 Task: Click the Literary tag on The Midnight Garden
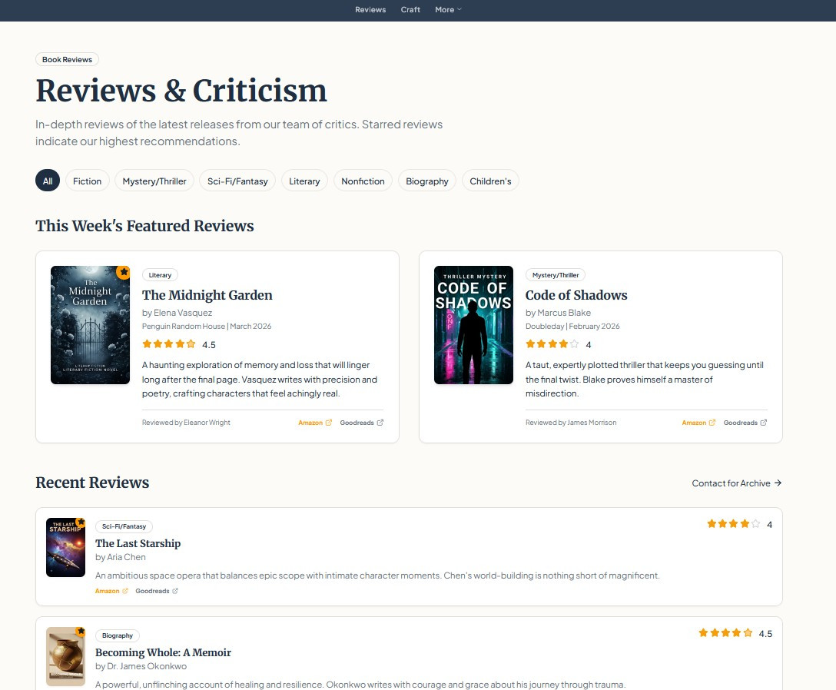click(160, 275)
